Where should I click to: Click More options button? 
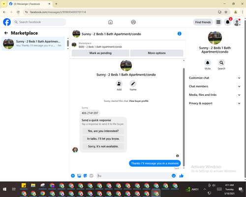click(156, 53)
